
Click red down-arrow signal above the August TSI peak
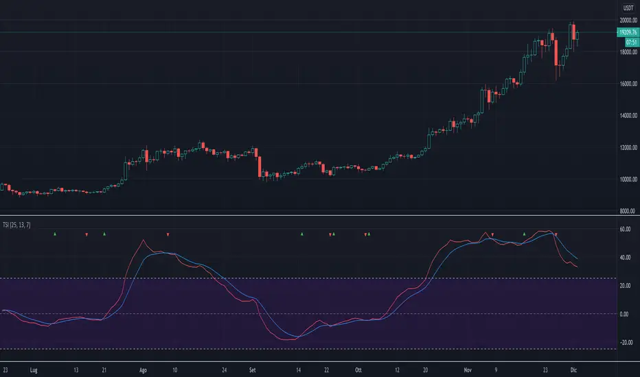coord(168,234)
